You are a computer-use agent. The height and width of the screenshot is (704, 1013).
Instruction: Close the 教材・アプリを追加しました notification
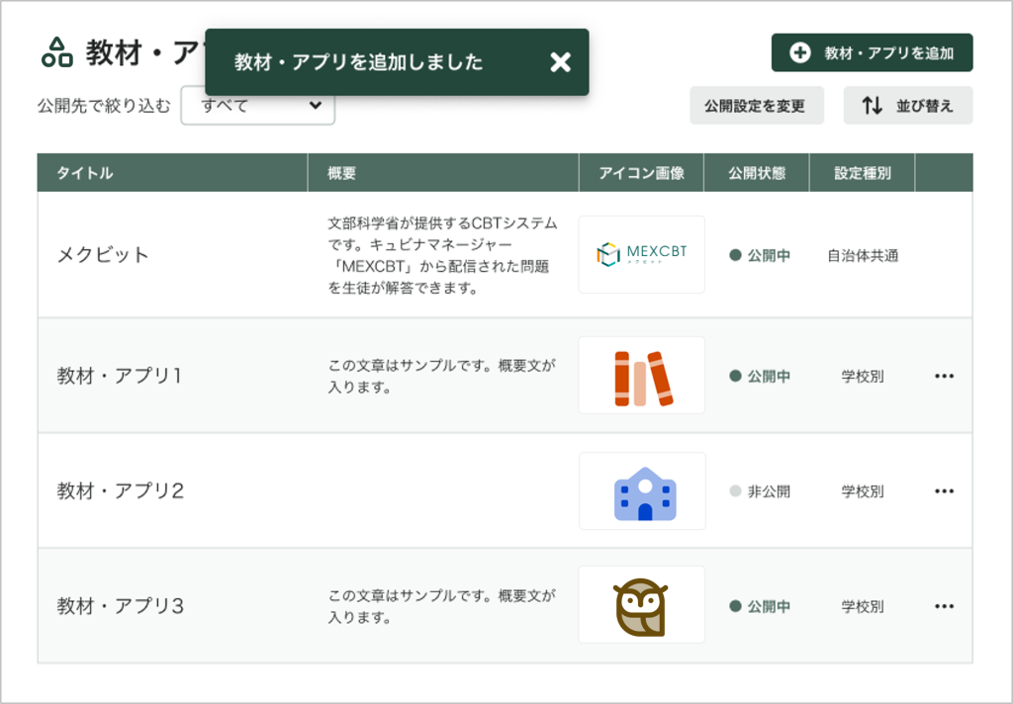point(560,62)
